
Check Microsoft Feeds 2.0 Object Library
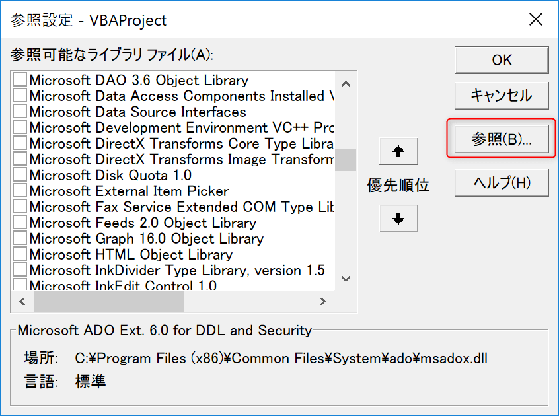point(20,223)
